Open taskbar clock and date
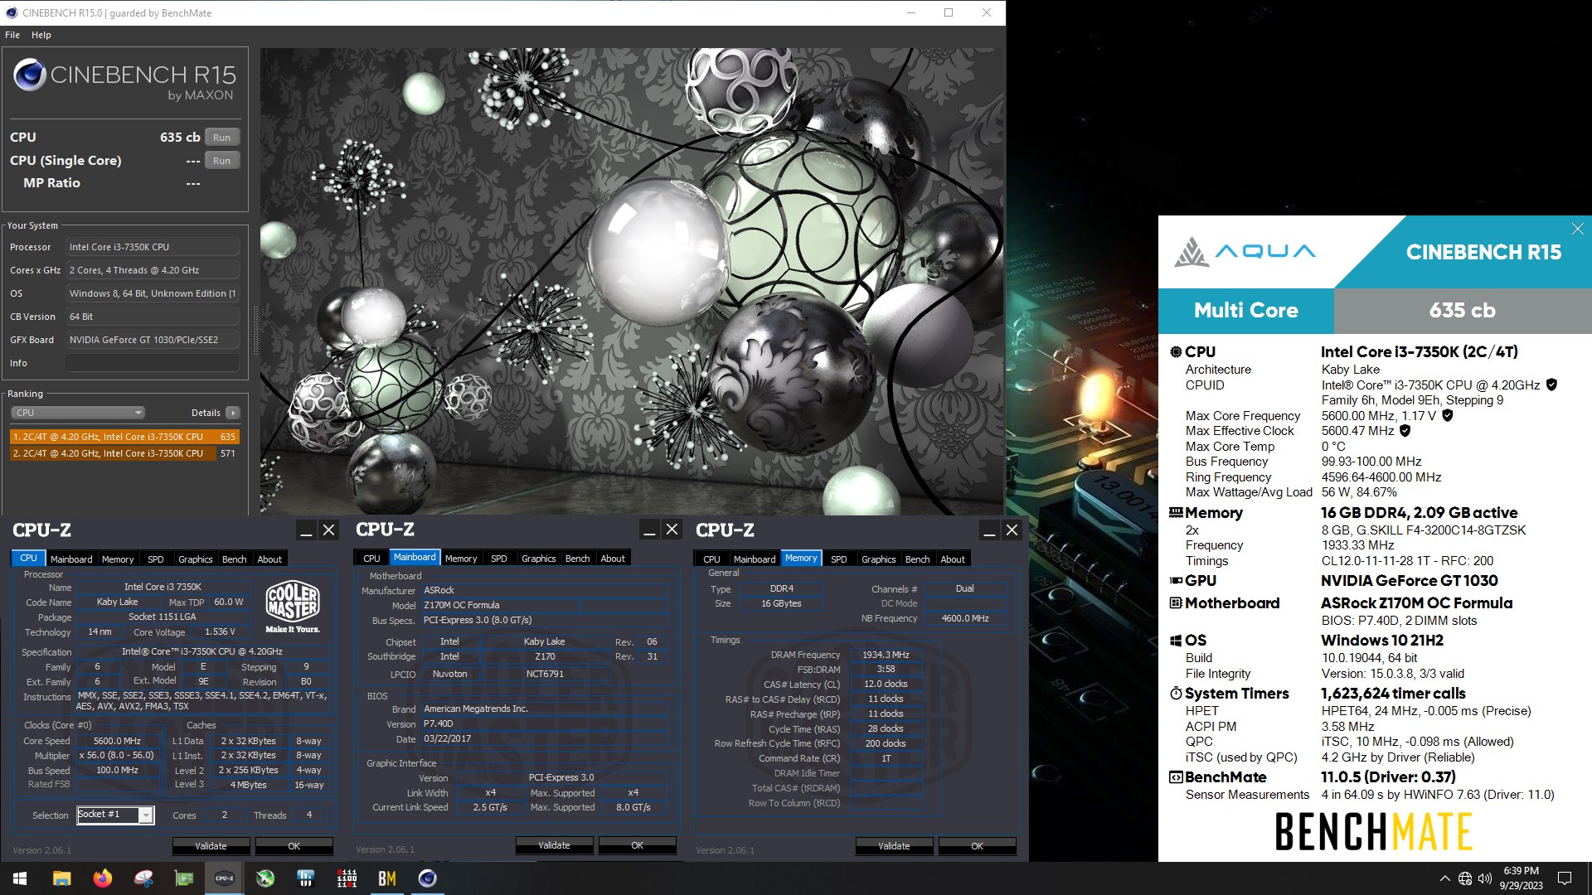The width and height of the screenshot is (1592, 895). tap(1522, 878)
